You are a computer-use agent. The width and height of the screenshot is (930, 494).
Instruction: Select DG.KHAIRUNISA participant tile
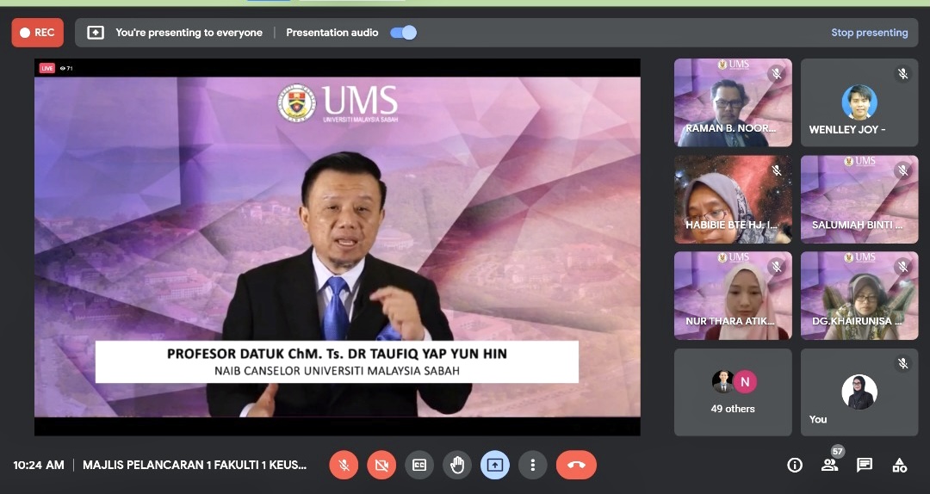click(859, 296)
